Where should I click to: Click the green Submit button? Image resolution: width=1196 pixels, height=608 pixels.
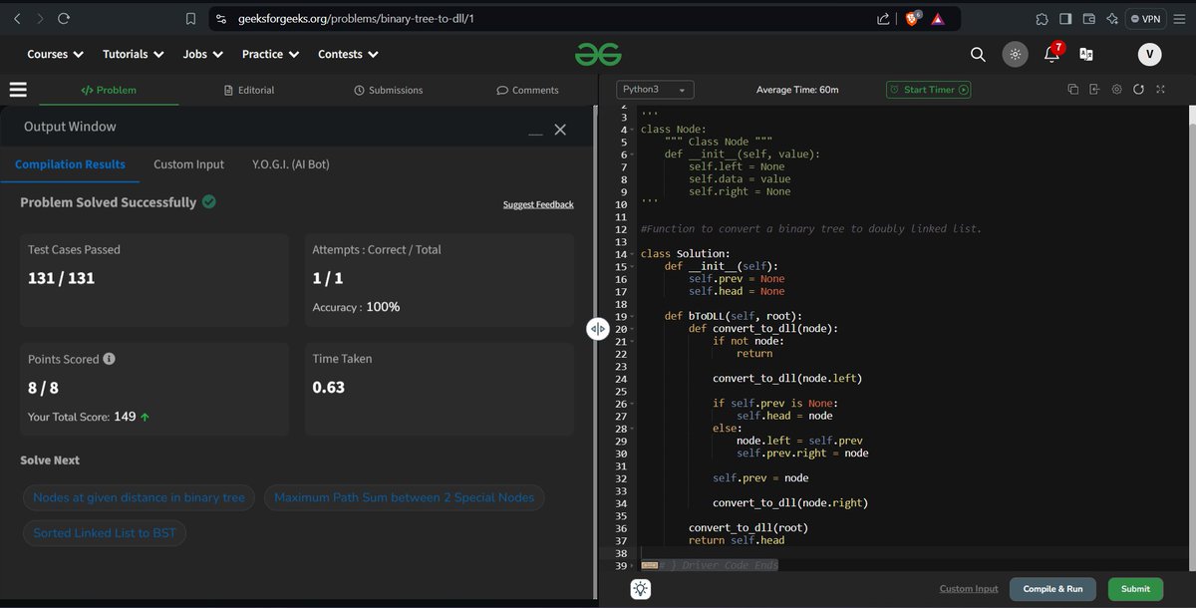pyautogui.click(x=1135, y=589)
